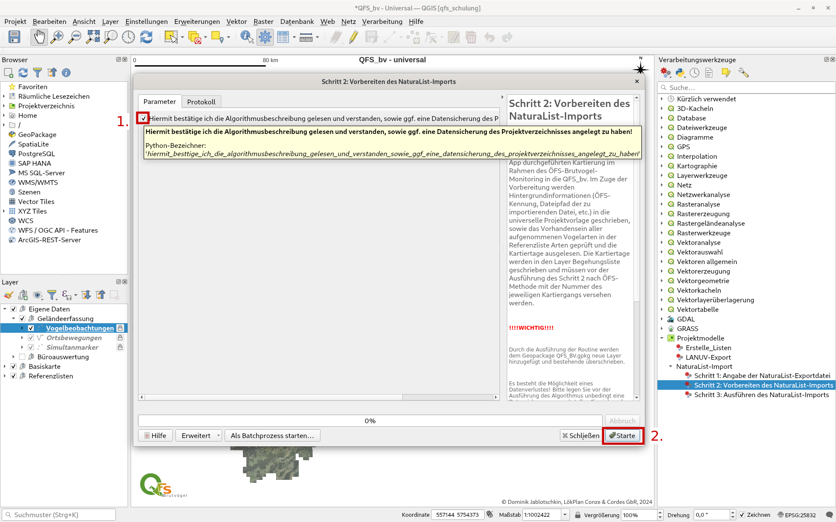Open the Erweitert dropdown menu
836x522 pixels.
(x=199, y=435)
